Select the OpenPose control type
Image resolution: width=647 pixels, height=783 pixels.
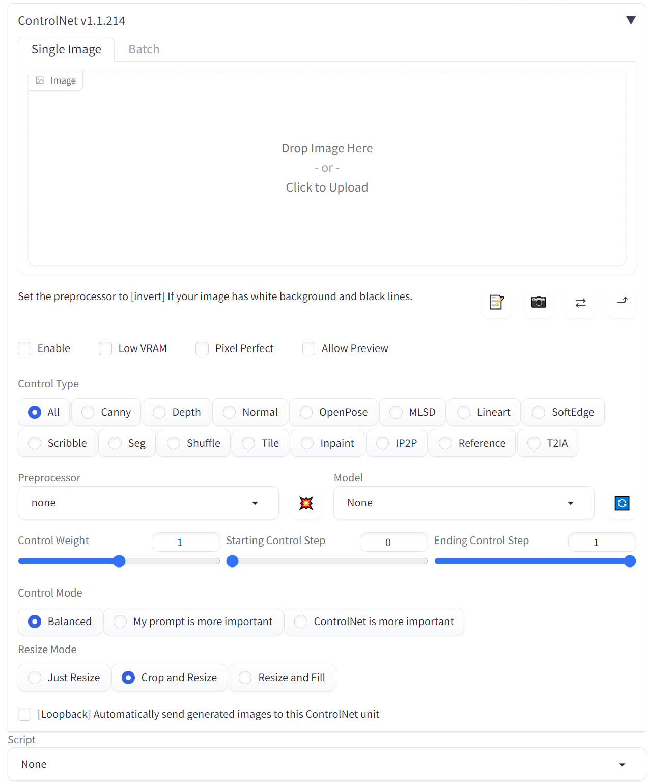tap(334, 412)
